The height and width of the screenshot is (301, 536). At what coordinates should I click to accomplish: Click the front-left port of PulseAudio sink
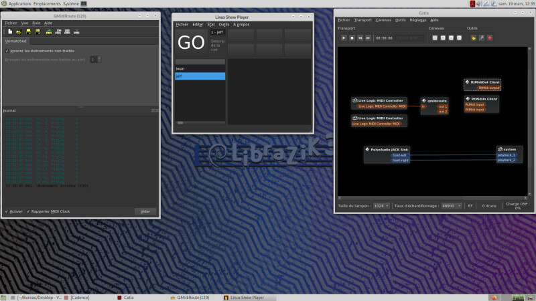click(x=399, y=155)
